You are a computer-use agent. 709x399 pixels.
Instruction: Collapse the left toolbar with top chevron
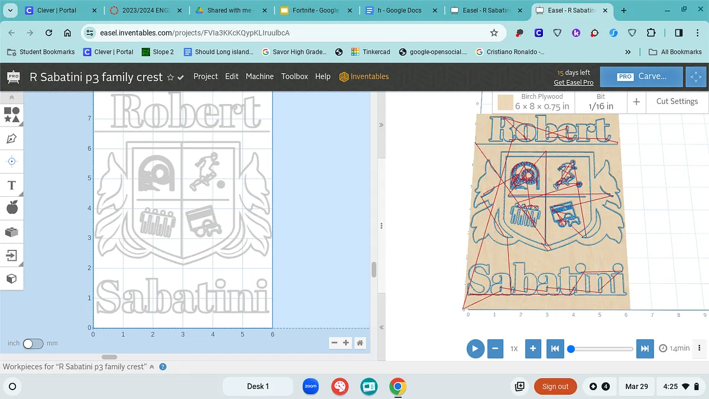click(x=12, y=98)
